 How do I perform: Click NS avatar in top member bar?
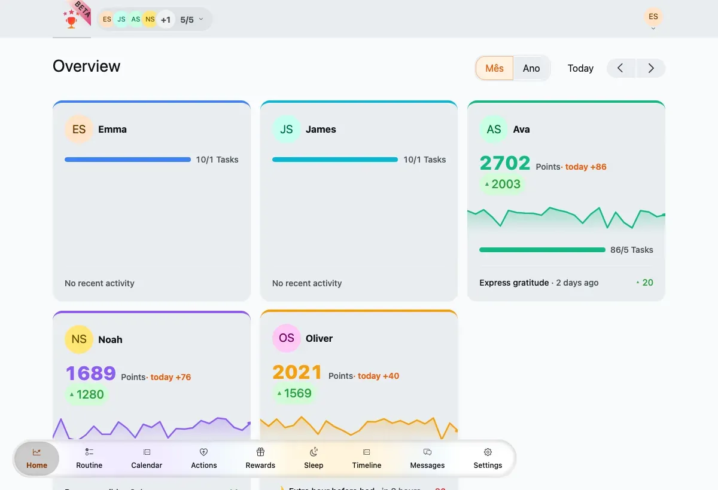click(150, 19)
